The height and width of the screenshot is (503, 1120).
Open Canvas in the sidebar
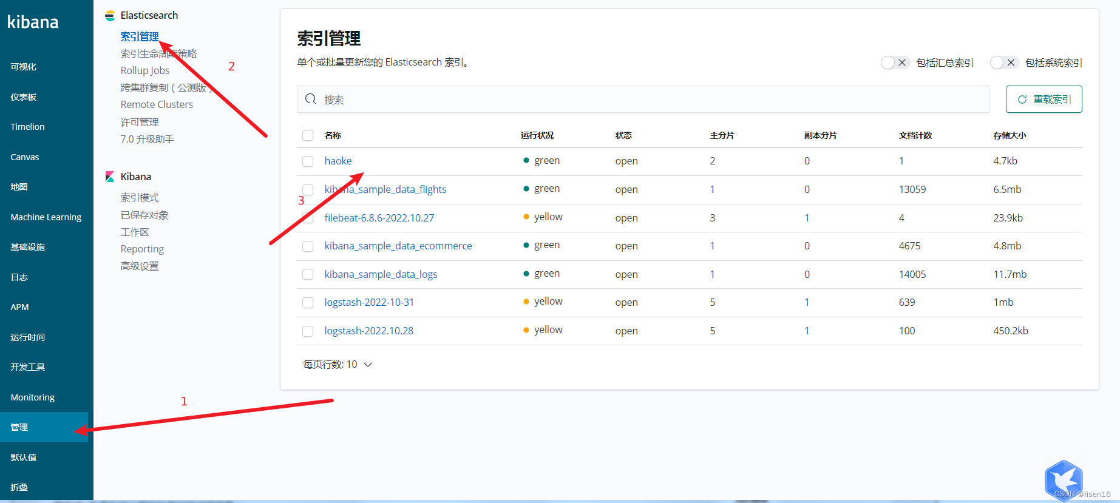(x=25, y=157)
